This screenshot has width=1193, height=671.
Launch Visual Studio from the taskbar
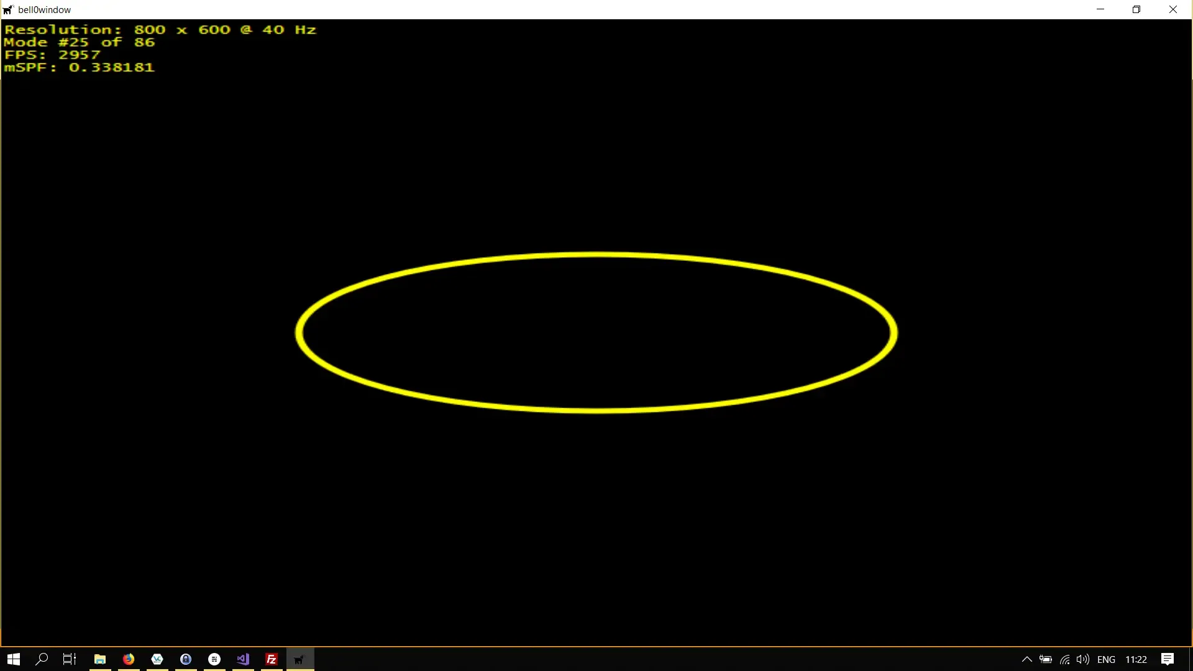tap(242, 659)
